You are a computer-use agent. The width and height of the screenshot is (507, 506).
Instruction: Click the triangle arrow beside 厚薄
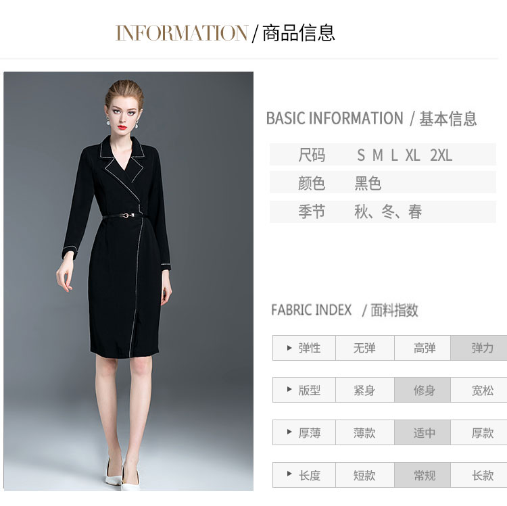coord(289,432)
